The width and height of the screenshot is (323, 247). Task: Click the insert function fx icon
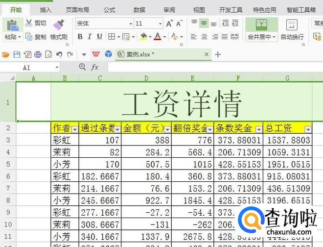click(95, 67)
